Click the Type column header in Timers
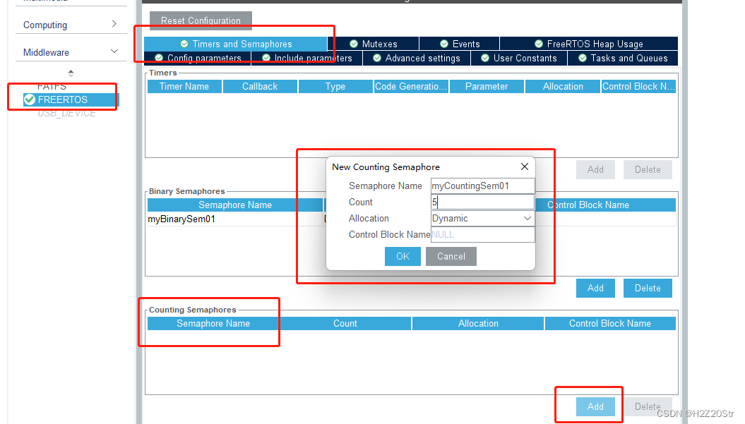 click(335, 86)
